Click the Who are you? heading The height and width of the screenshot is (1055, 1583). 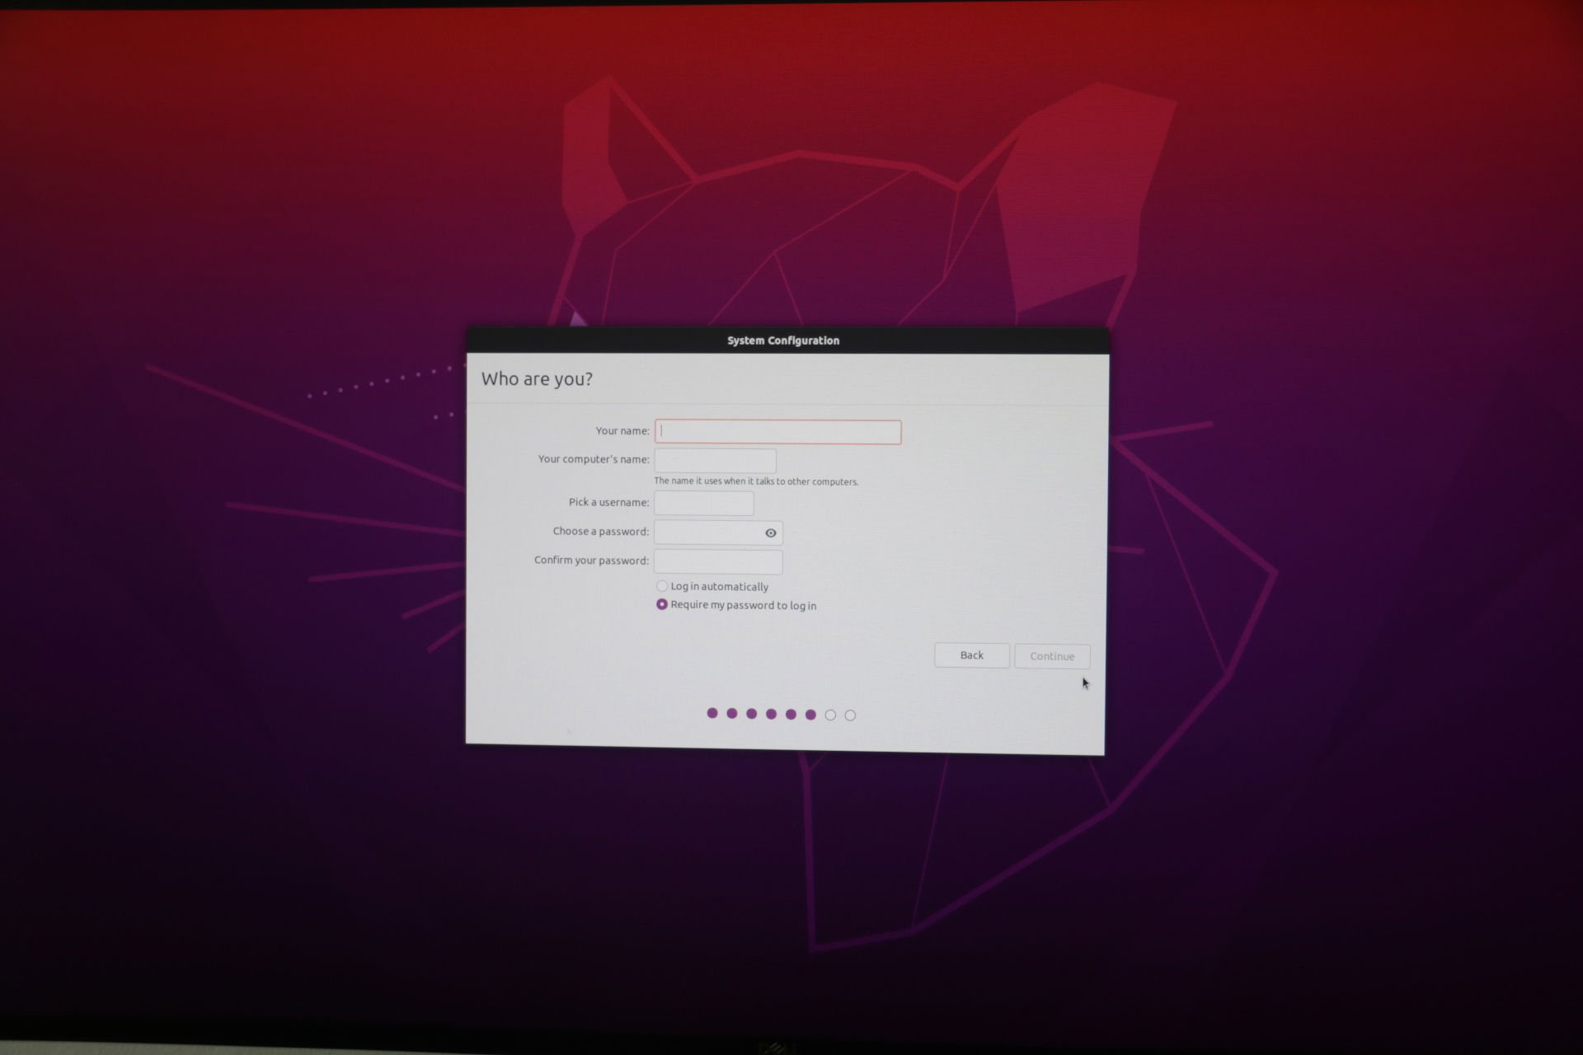point(537,379)
